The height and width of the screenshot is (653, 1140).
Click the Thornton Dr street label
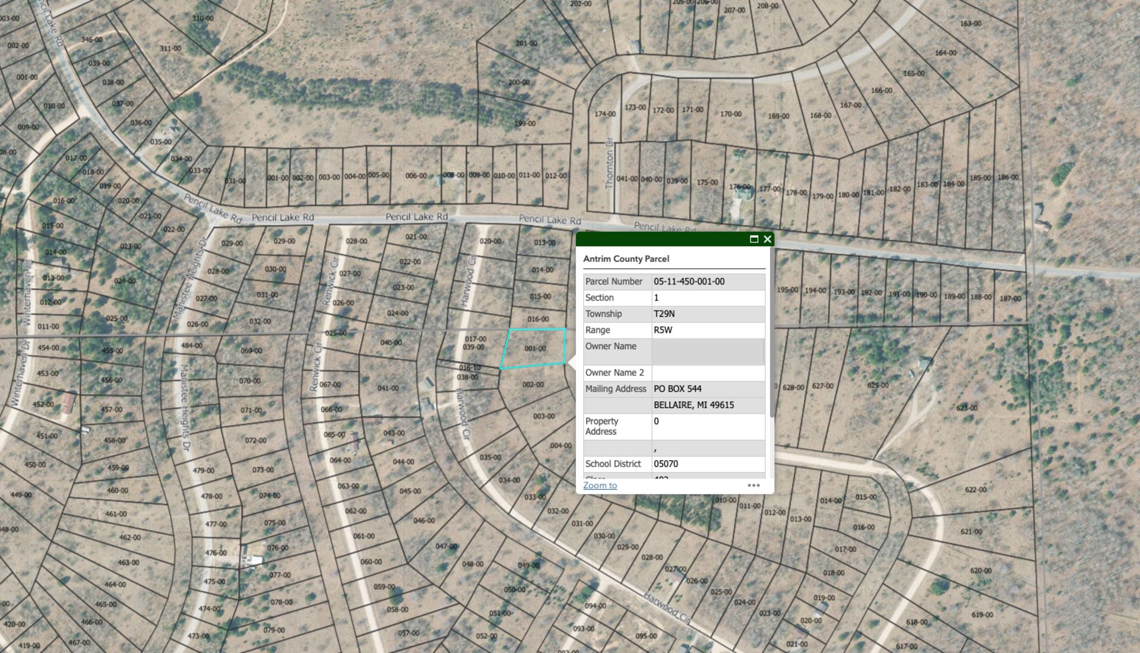[x=609, y=163]
